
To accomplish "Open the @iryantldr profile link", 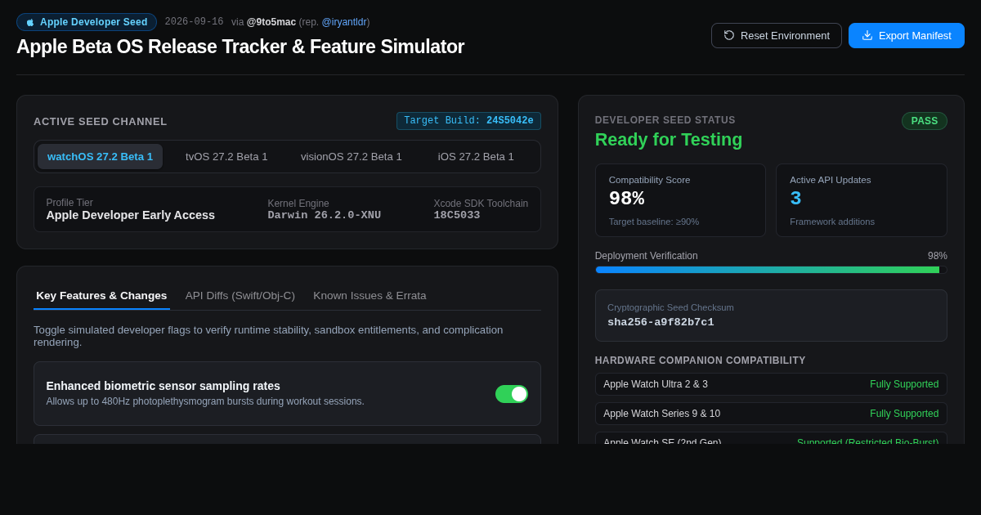I will [345, 22].
